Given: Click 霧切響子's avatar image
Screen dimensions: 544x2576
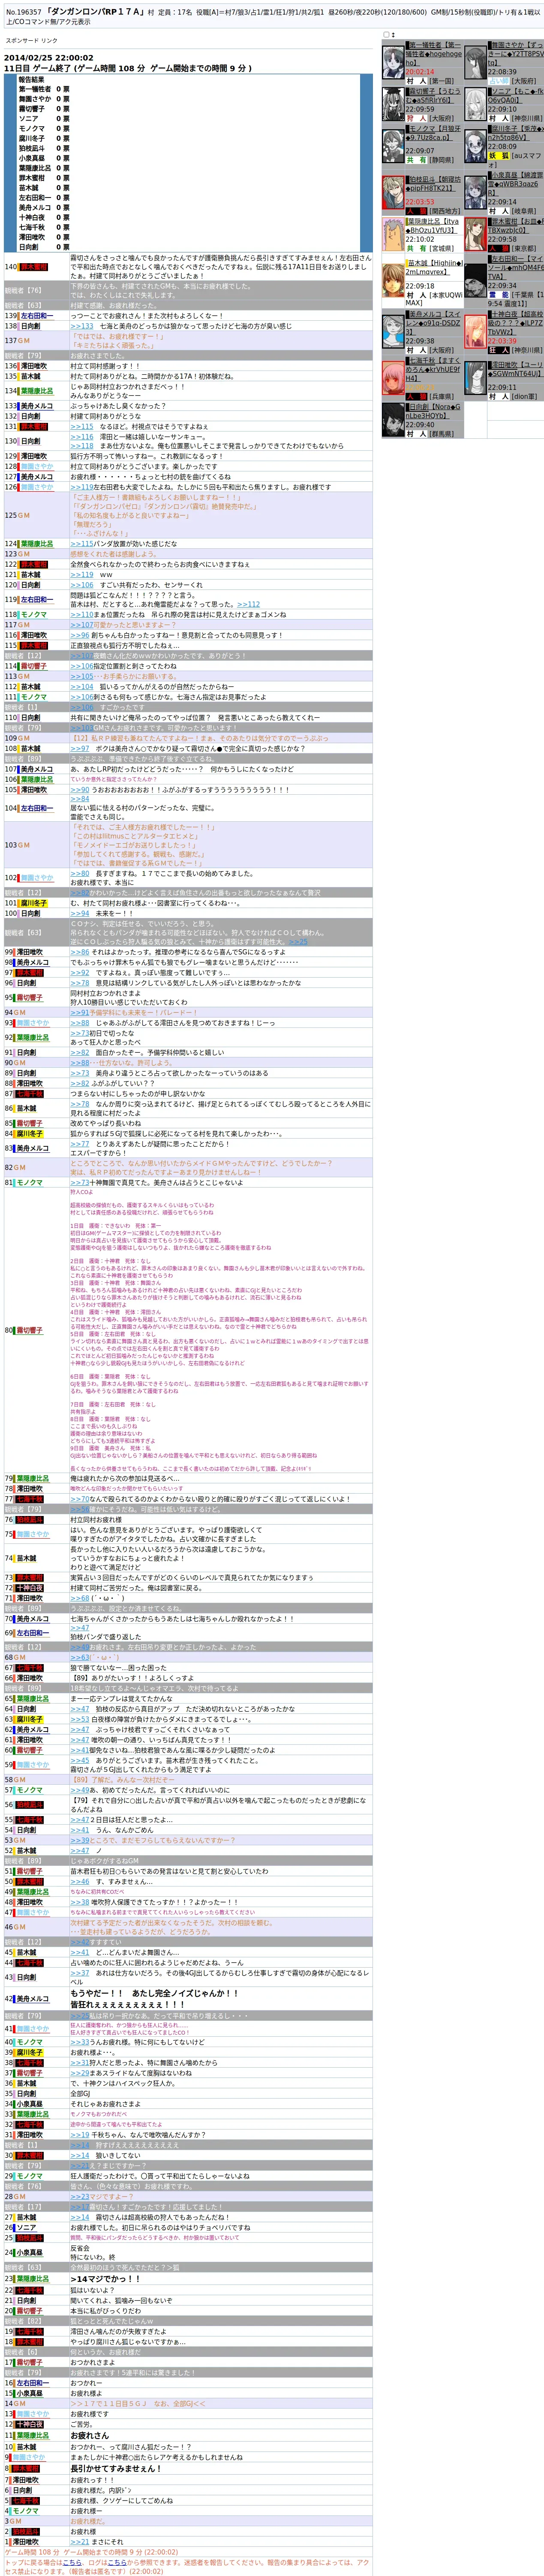Looking at the screenshot, I should (x=392, y=106).
